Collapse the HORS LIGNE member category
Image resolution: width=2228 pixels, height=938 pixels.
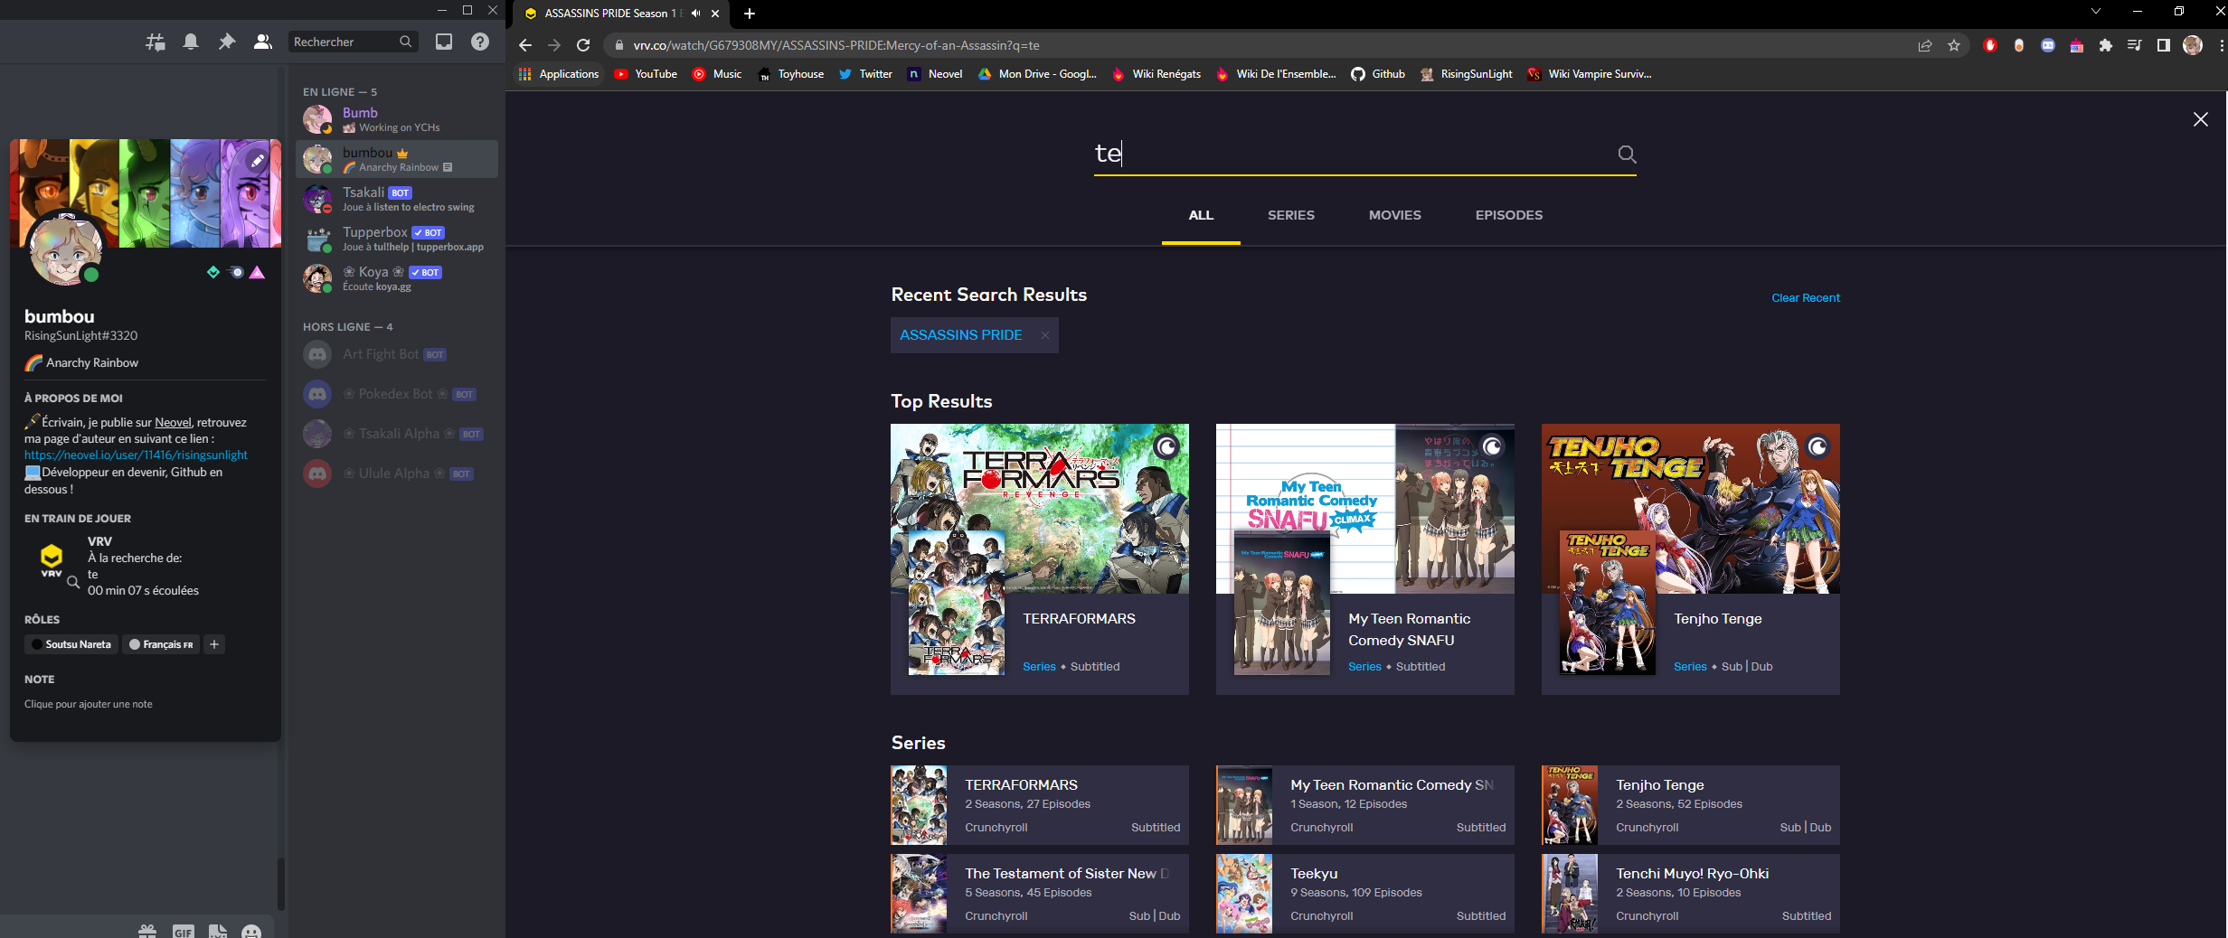[347, 326]
